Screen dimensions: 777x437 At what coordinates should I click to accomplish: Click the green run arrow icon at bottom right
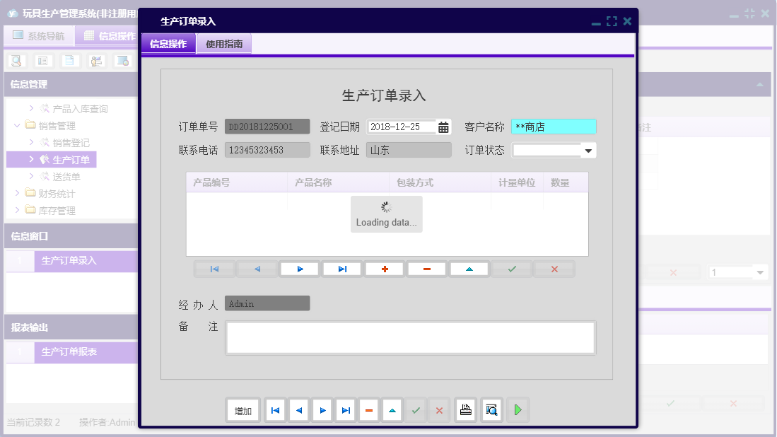518,409
